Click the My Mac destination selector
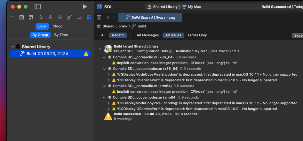The width and height of the screenshot is (303, 141). (x=192, y=7)
